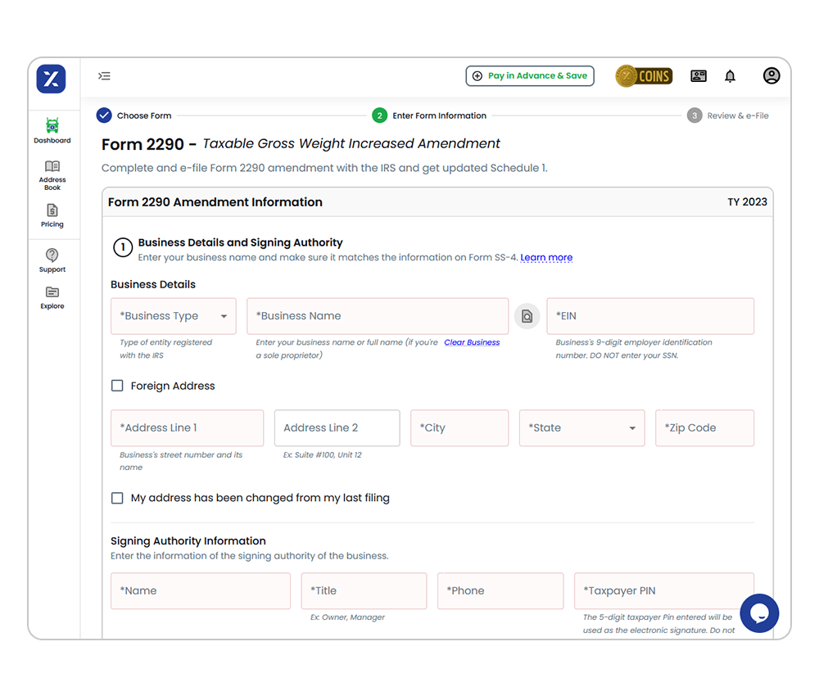
Task: Click Pay in Advance & Save button
Action: (530, 75)
